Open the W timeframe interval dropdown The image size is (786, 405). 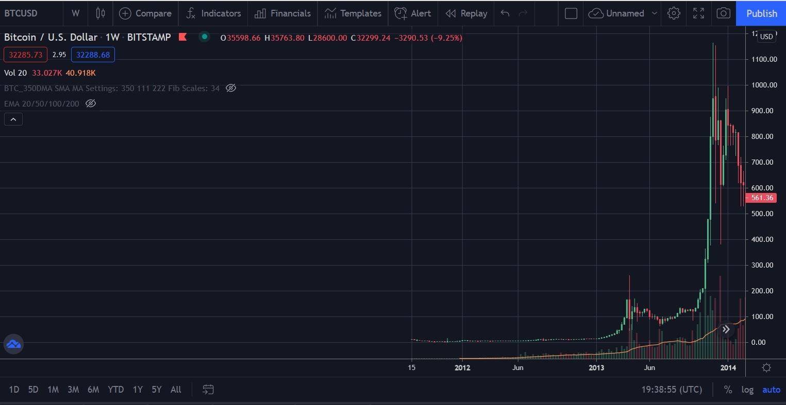pyautogui.click(x=76, y=13)
